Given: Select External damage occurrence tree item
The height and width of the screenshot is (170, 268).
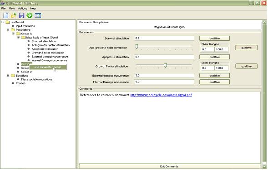Looking at the screenshot, I should tap(50, 57).
